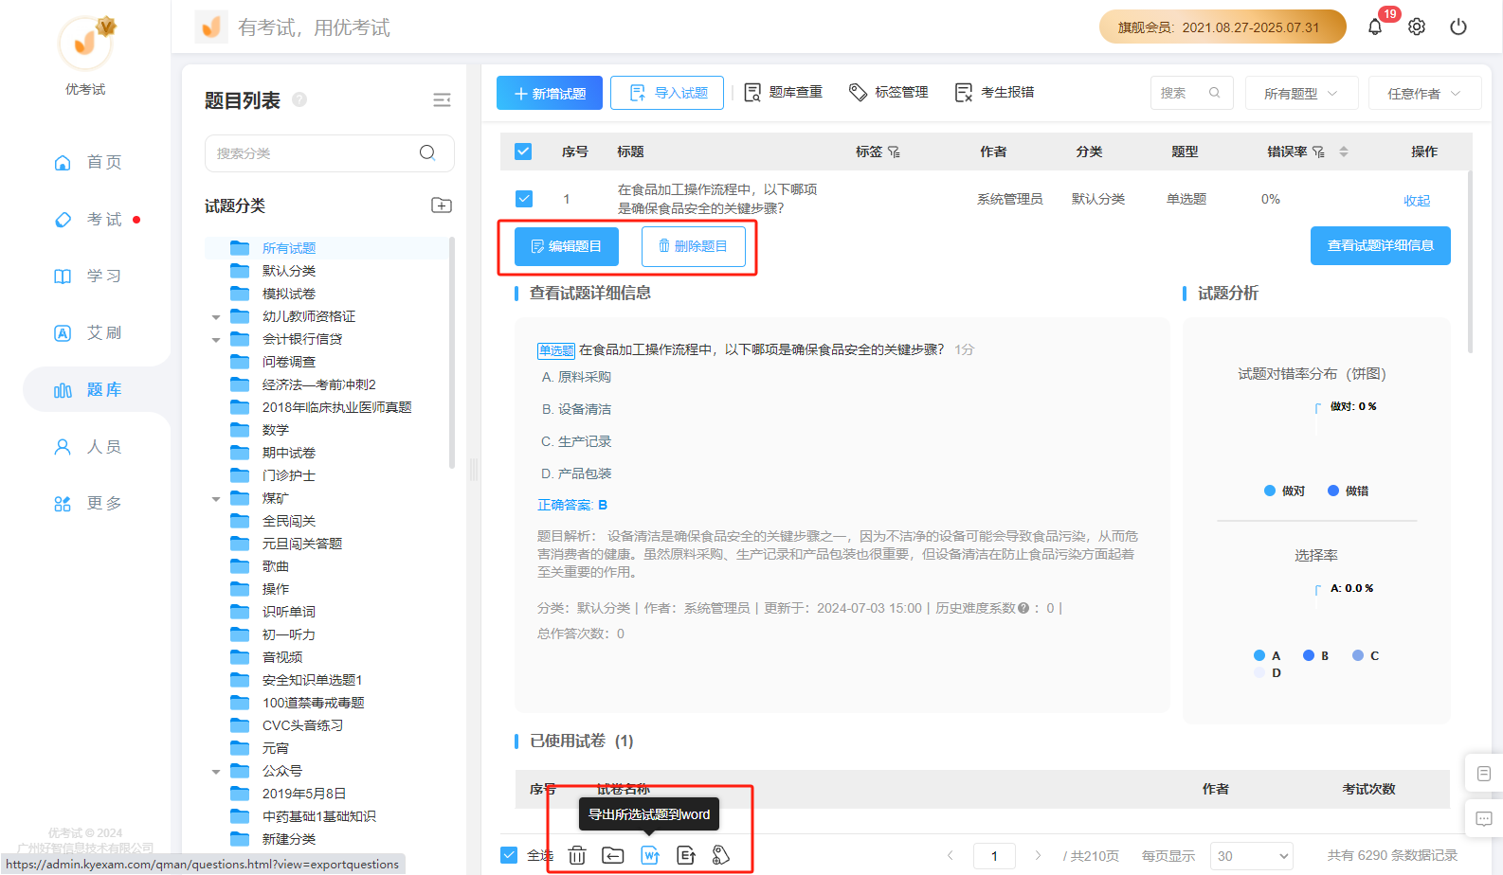Click the search icon in top 搜索 box
The height and width of the screenshot is (875, 1503).
tap(1215, 93)
